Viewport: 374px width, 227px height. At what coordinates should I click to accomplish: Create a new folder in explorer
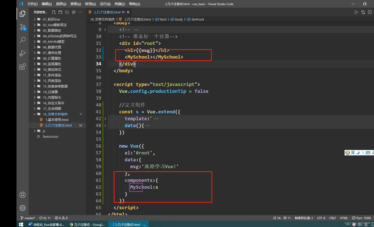(x=60, y=12)
